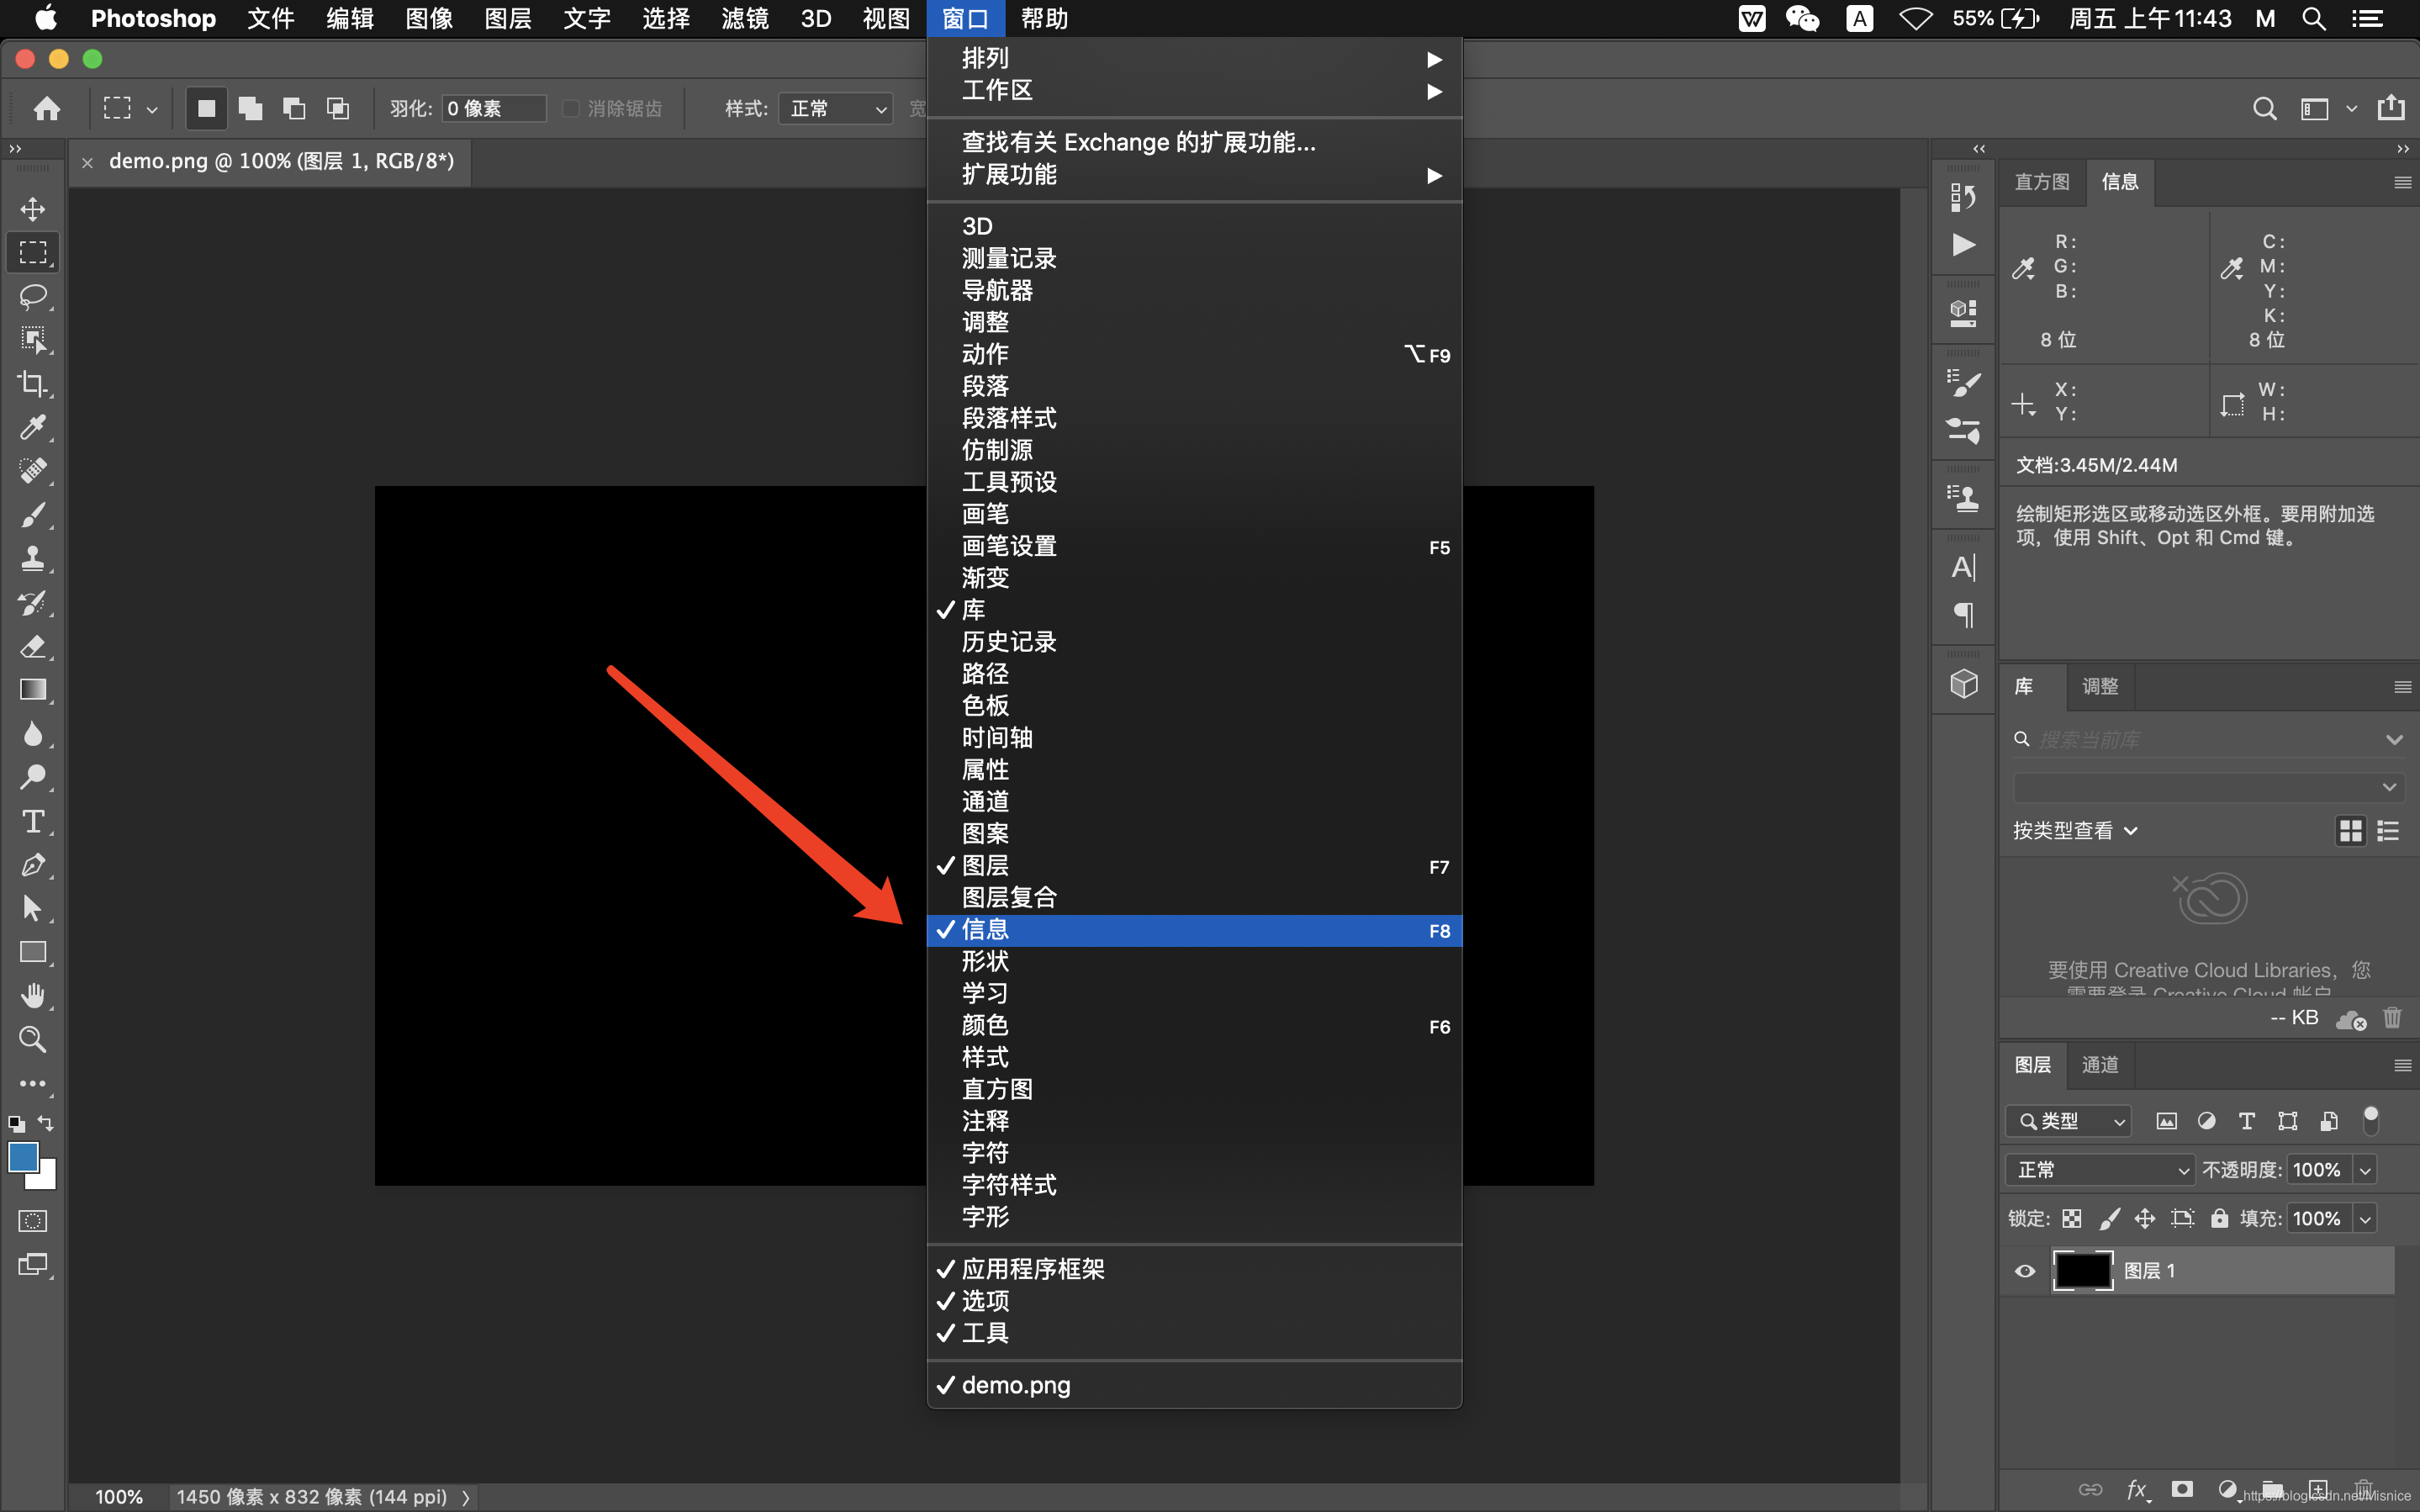Switch to the 直方图 tab
Image resolution: width=2420 pixels, height=1512 pixels.
(2041, 182)
